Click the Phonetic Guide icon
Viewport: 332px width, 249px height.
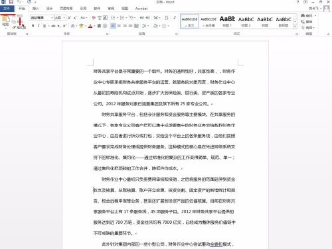coord(100,18)
